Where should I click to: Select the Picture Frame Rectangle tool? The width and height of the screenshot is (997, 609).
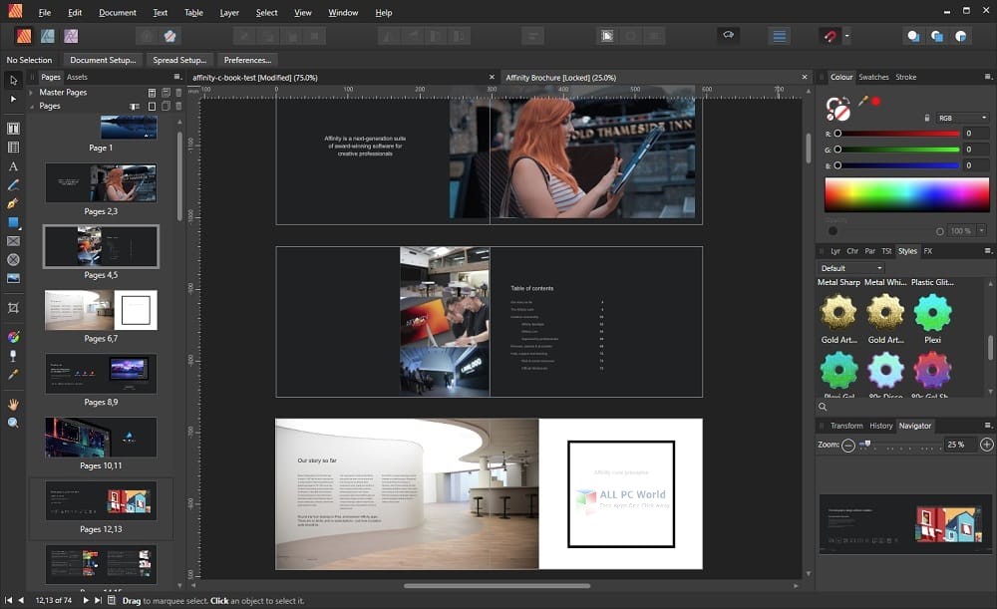click(13, 241)
